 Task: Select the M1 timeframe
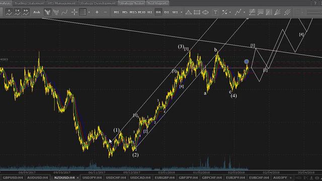click(x=116, y=12)
